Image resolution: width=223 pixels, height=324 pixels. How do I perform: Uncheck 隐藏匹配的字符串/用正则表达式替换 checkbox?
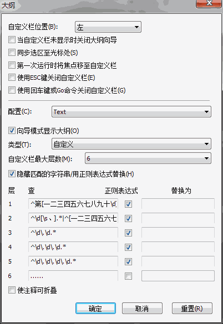[12, 174]
